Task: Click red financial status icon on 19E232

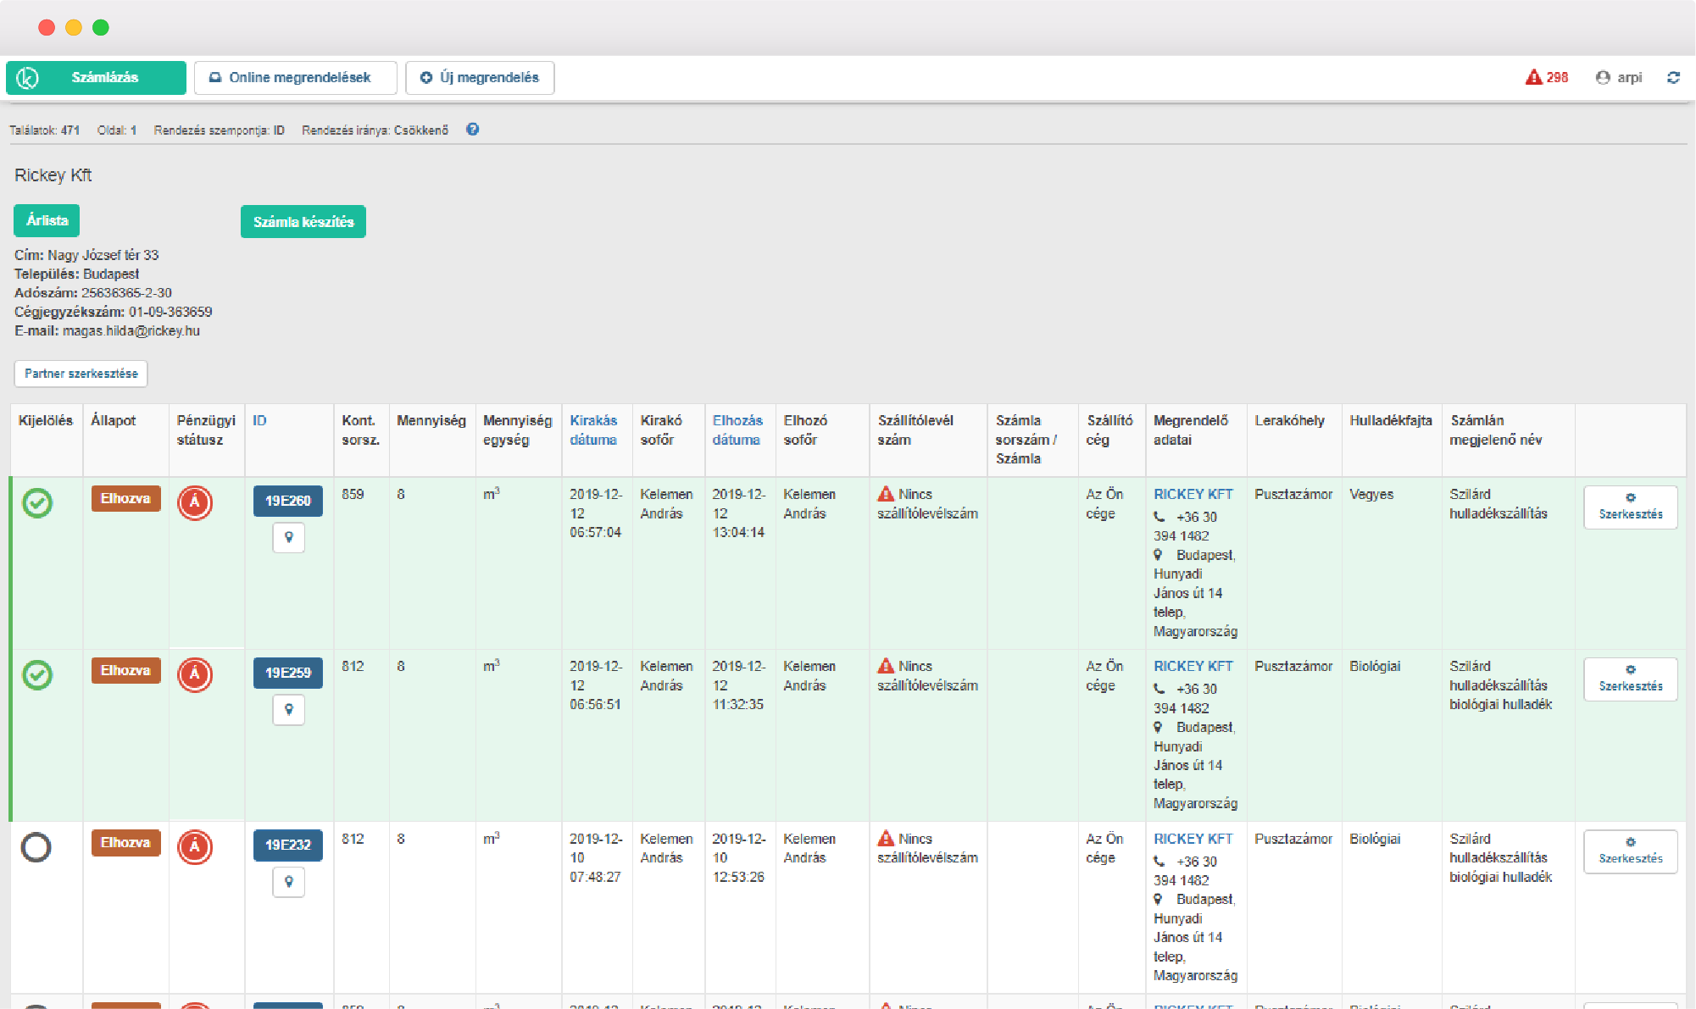Action: coord(194,846)
